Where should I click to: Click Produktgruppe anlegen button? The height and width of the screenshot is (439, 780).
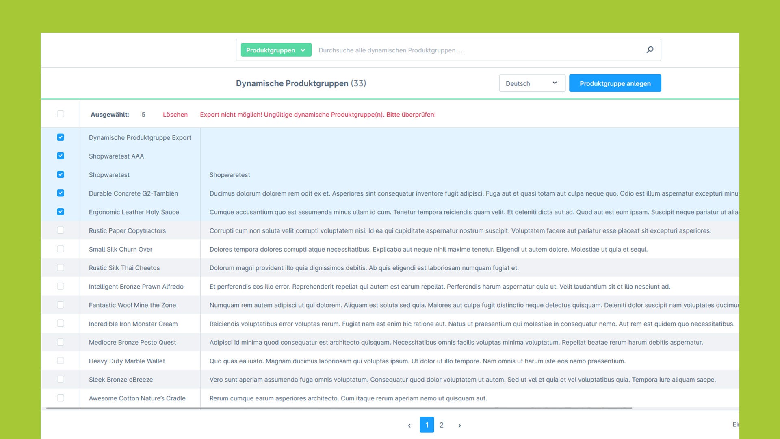pos(615,83)
